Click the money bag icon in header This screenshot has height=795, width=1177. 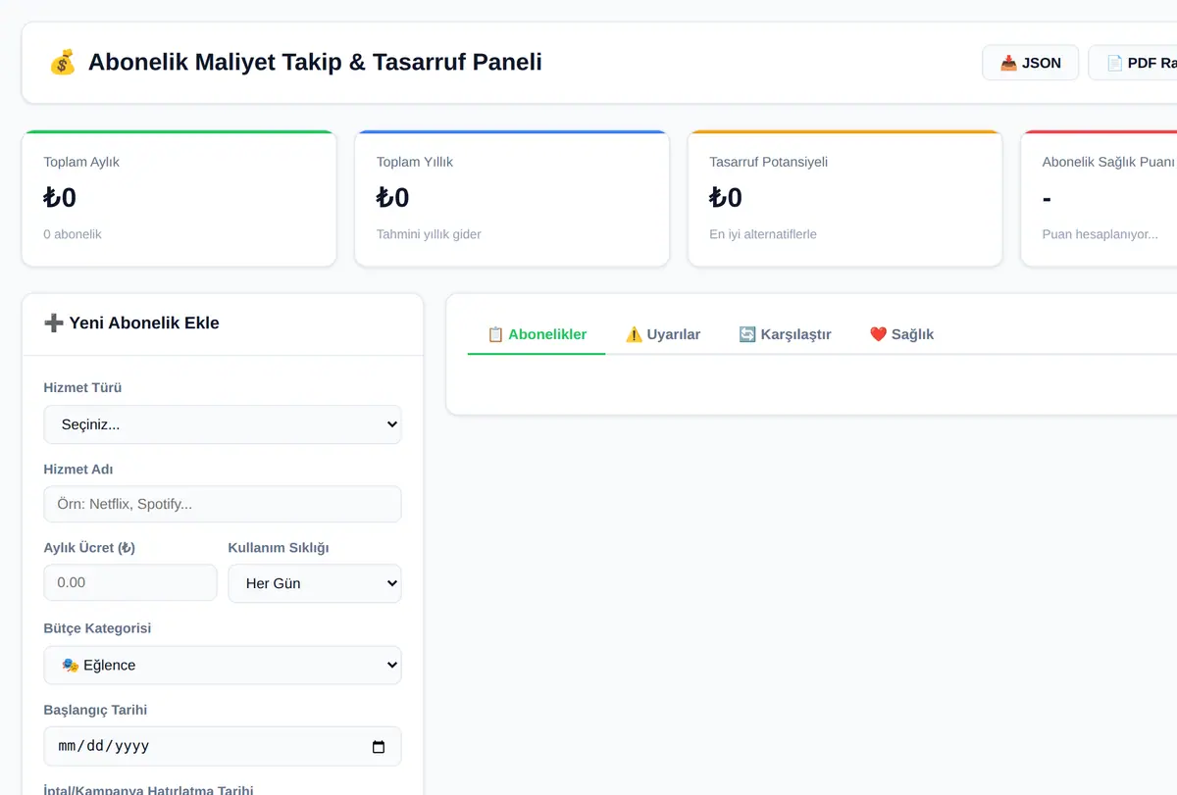pyautogui.click(x=62, y=63)
